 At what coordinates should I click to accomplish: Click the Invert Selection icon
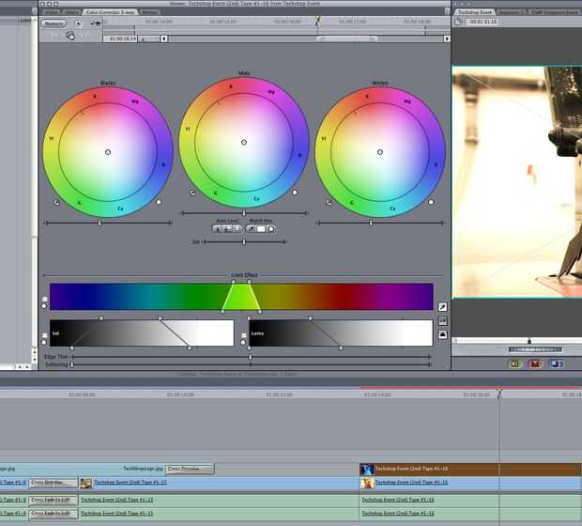(x=443, y=334)
